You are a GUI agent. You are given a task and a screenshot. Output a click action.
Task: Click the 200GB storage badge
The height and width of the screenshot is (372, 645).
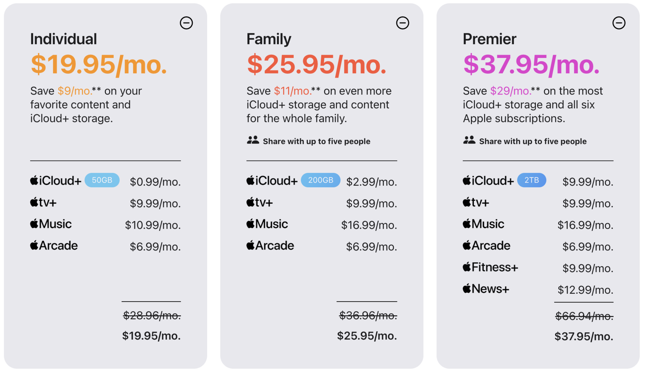click(x=320, y=180)
